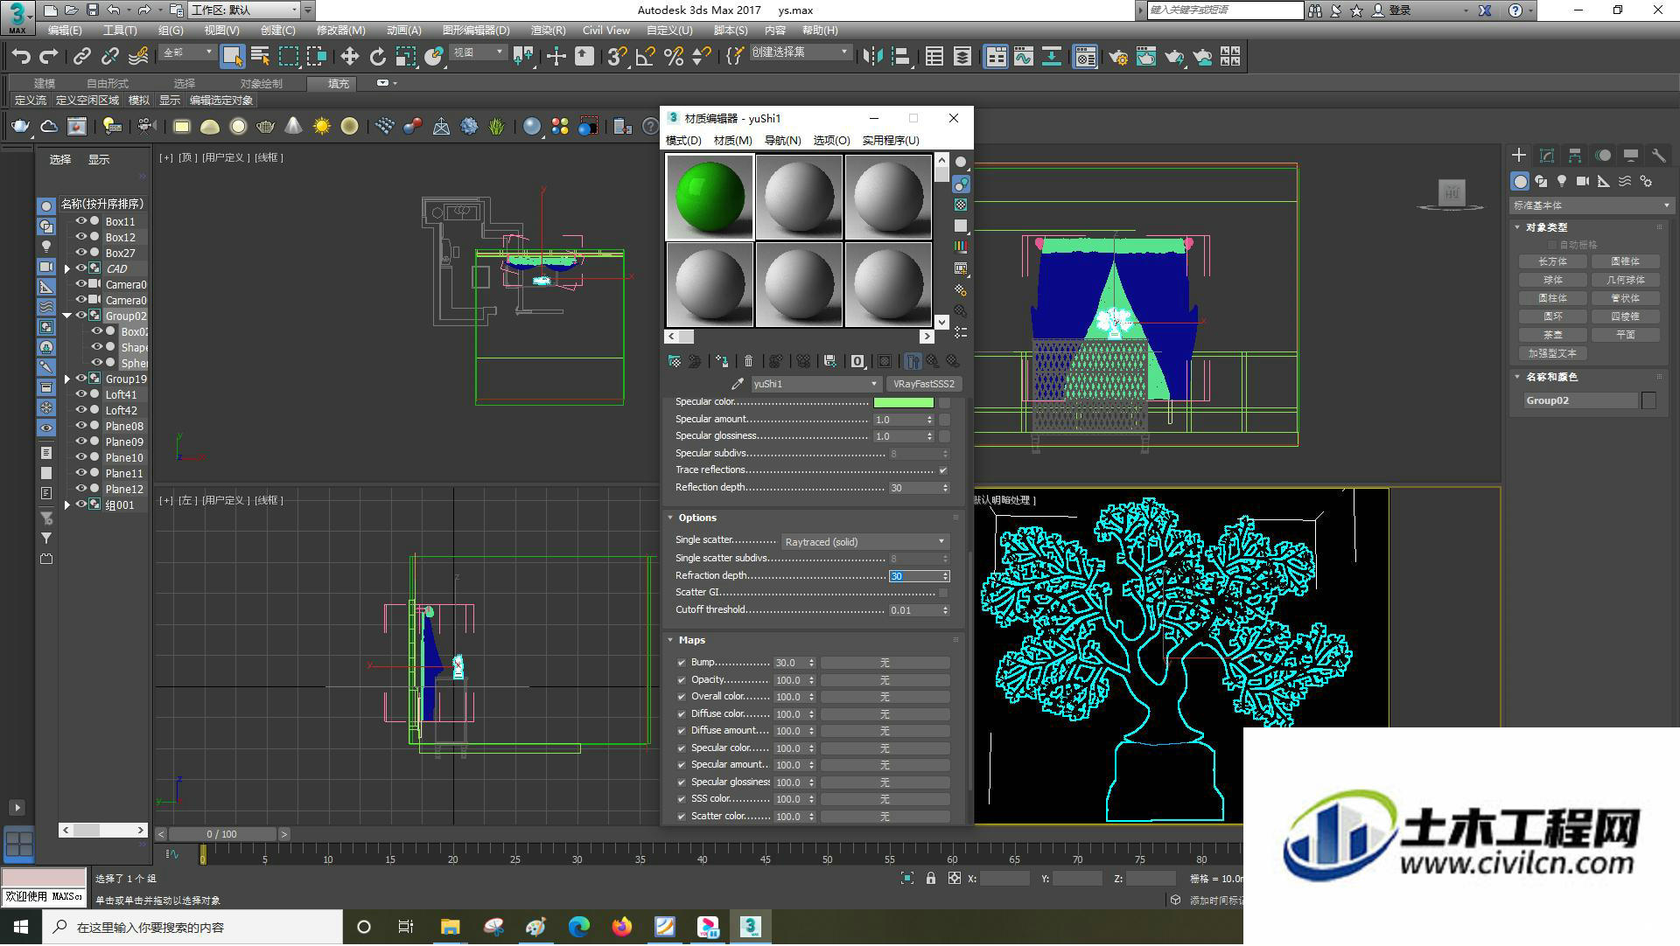Click the Specular color green swatch

903,402
